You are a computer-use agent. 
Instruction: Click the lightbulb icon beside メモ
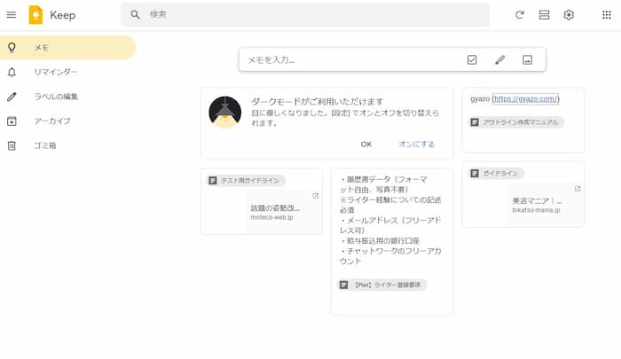[12, 48]
